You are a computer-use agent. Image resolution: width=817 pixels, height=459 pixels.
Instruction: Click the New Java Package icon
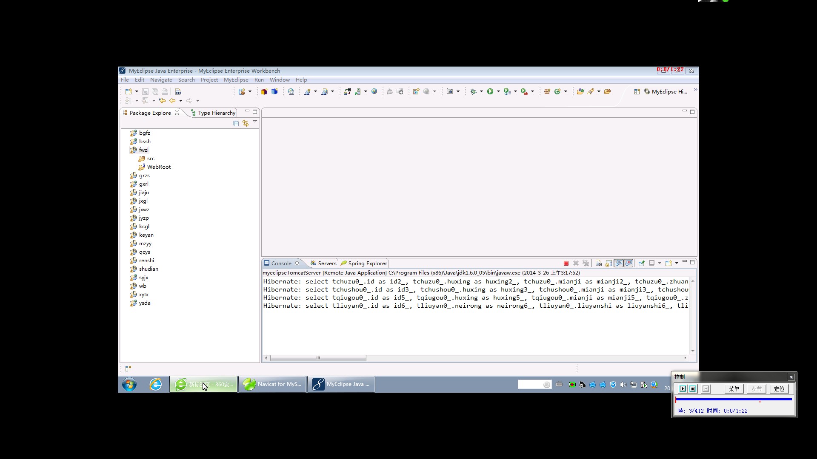(547, 91)
